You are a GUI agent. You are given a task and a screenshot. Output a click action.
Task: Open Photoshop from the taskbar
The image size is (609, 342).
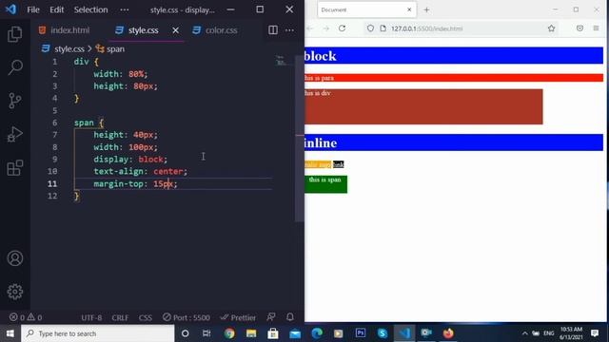361,333
